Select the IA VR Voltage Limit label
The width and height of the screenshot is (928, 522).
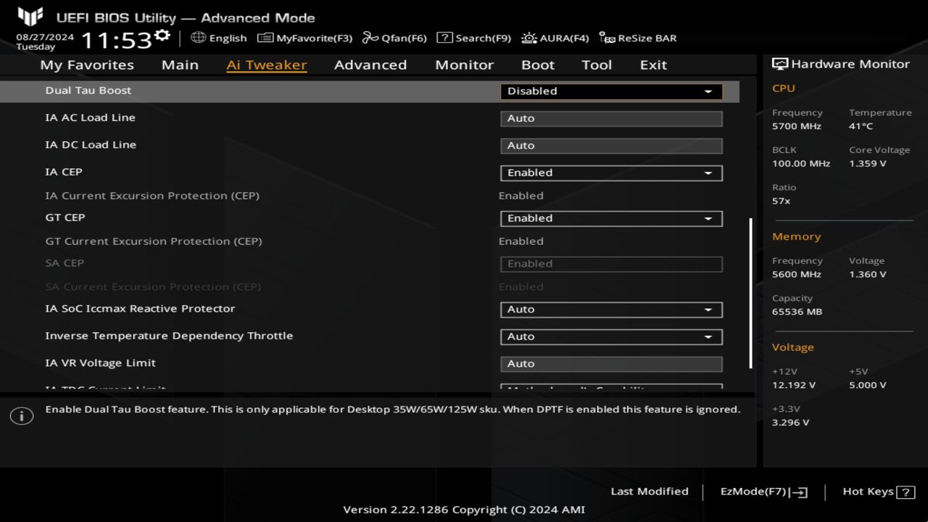click(x=100, y=363)
